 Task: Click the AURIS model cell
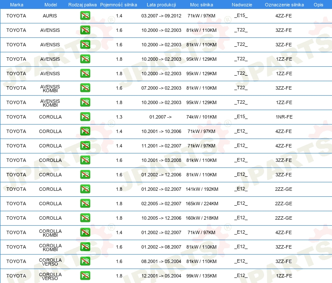coord(50,16)
